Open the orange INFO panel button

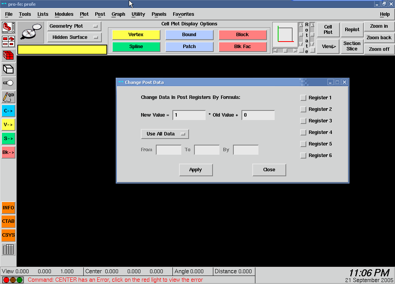point(8,208)
